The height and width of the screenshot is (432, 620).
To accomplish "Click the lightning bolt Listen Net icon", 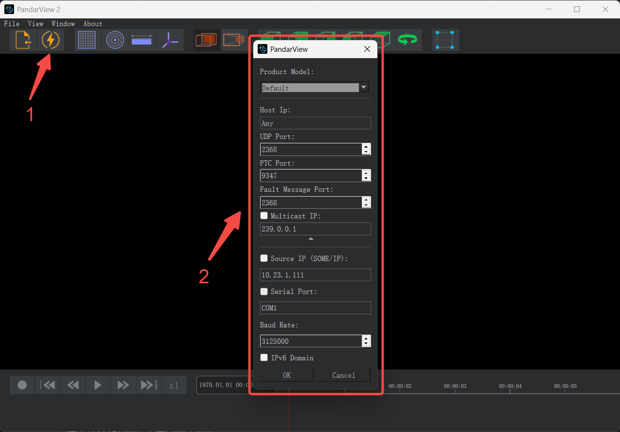I will tap(50, 40).
